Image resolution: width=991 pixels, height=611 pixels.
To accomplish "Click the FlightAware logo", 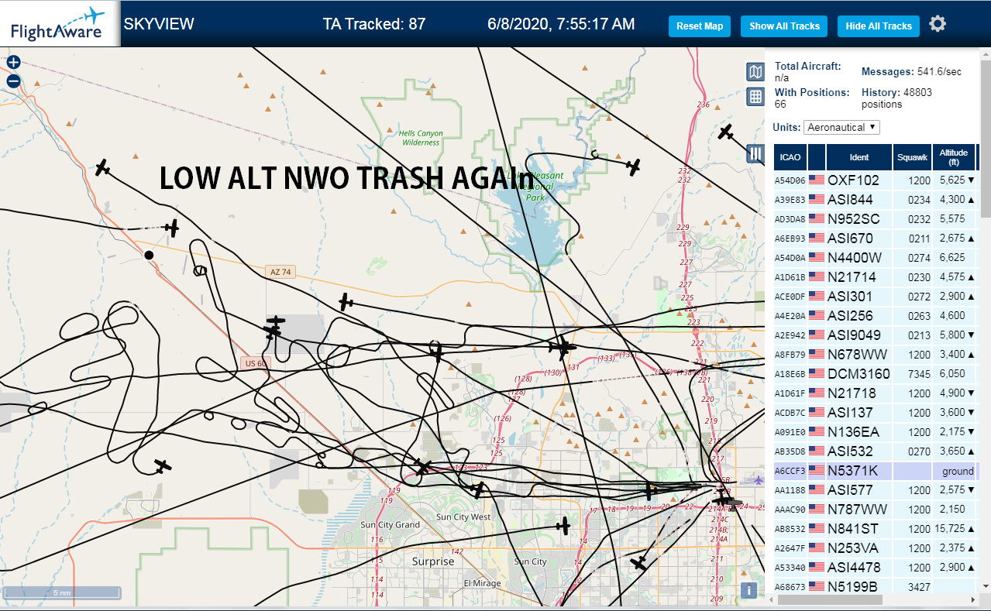I will tap(58, 24).
